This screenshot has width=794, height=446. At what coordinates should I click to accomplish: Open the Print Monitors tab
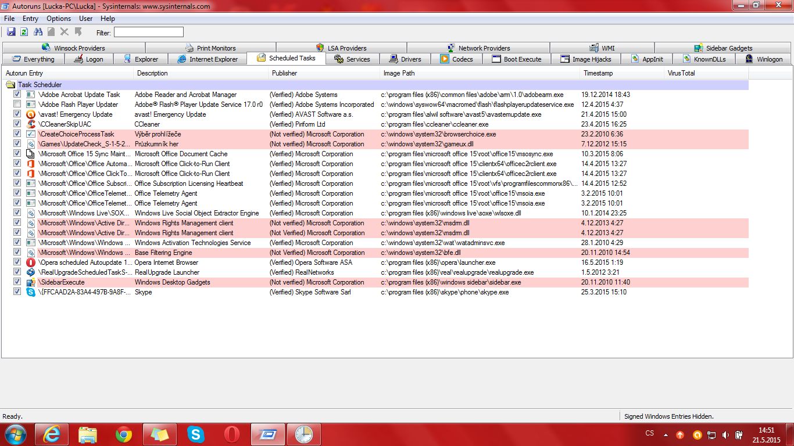click(x=210, y=48)
